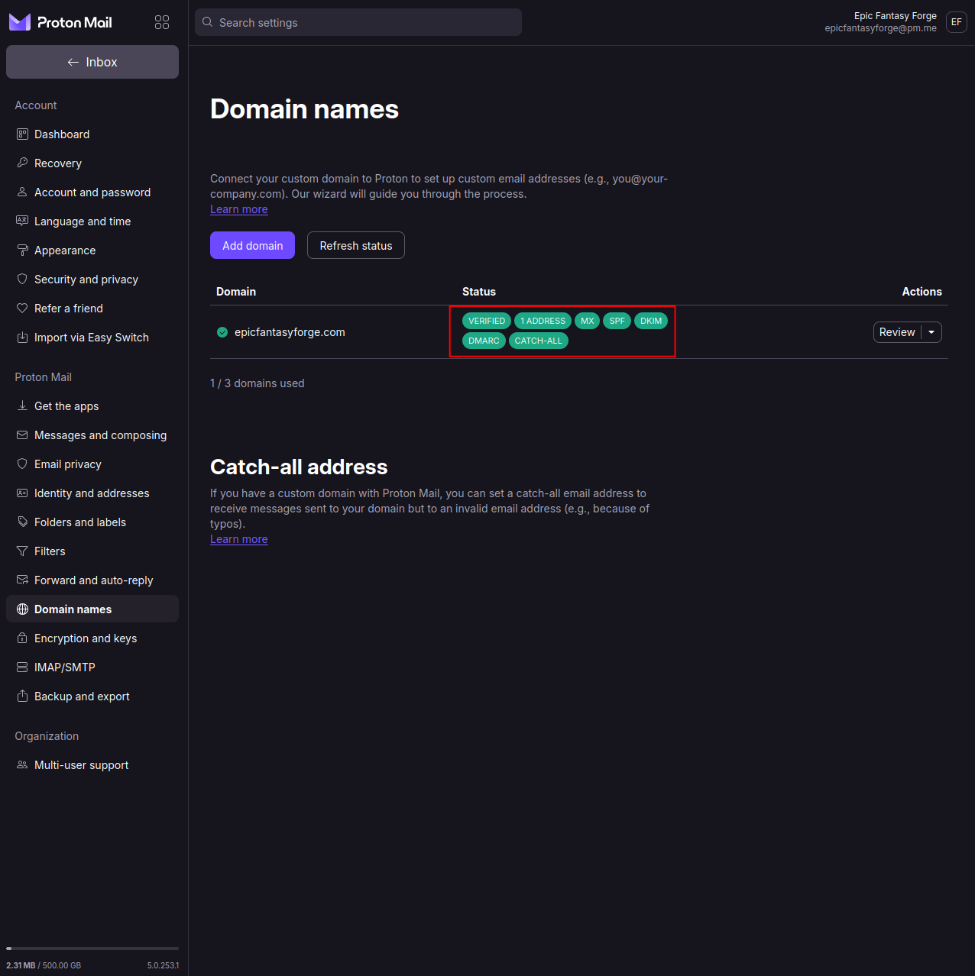Viewport: 975px width, 976px height.
Task: Click the Review button for epicfantasyforge.com
Action: click(x=897, y=332)
